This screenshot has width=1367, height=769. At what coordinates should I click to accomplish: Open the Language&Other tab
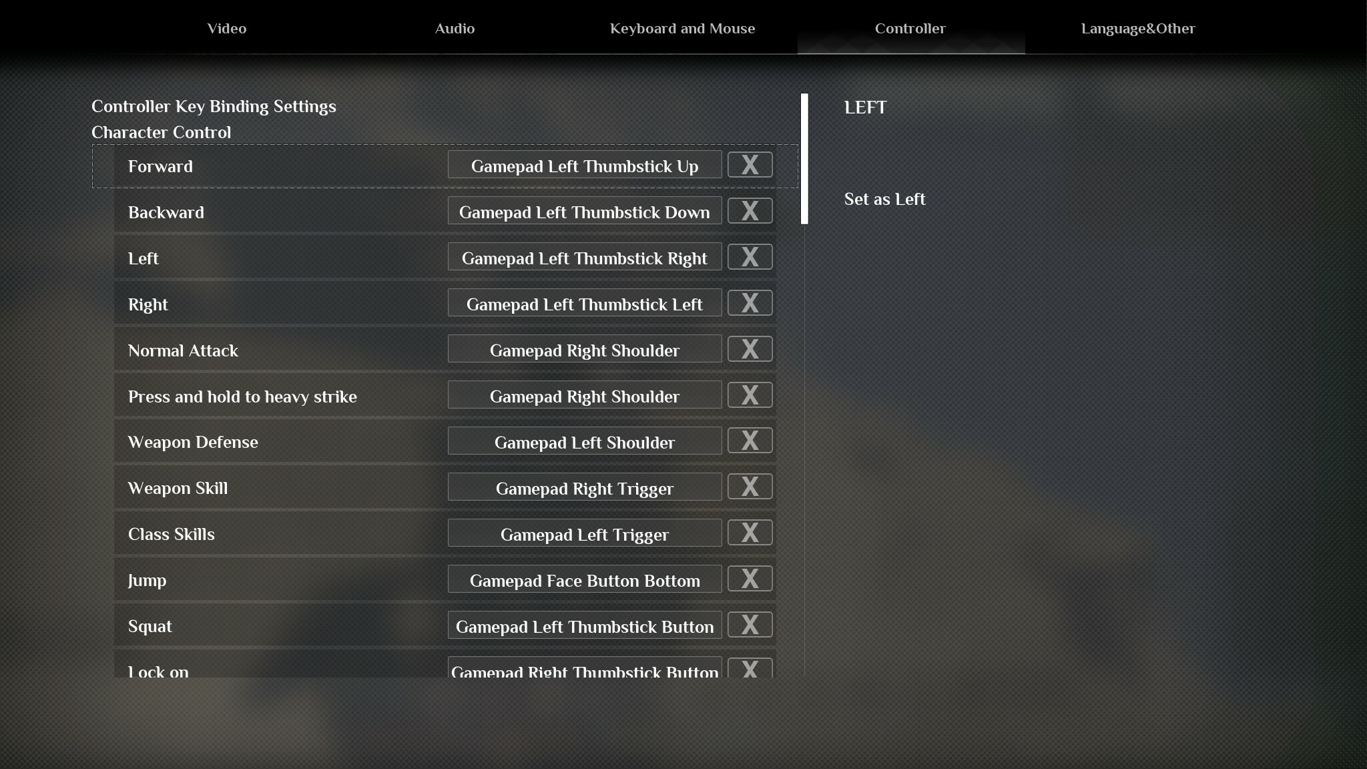[x=1138, y=29]
